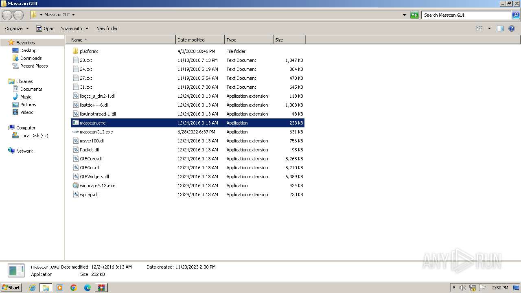Show hidden system tray icons
Image resolution: width=521 pixels, height=293 pixels.
coord(454,288)
